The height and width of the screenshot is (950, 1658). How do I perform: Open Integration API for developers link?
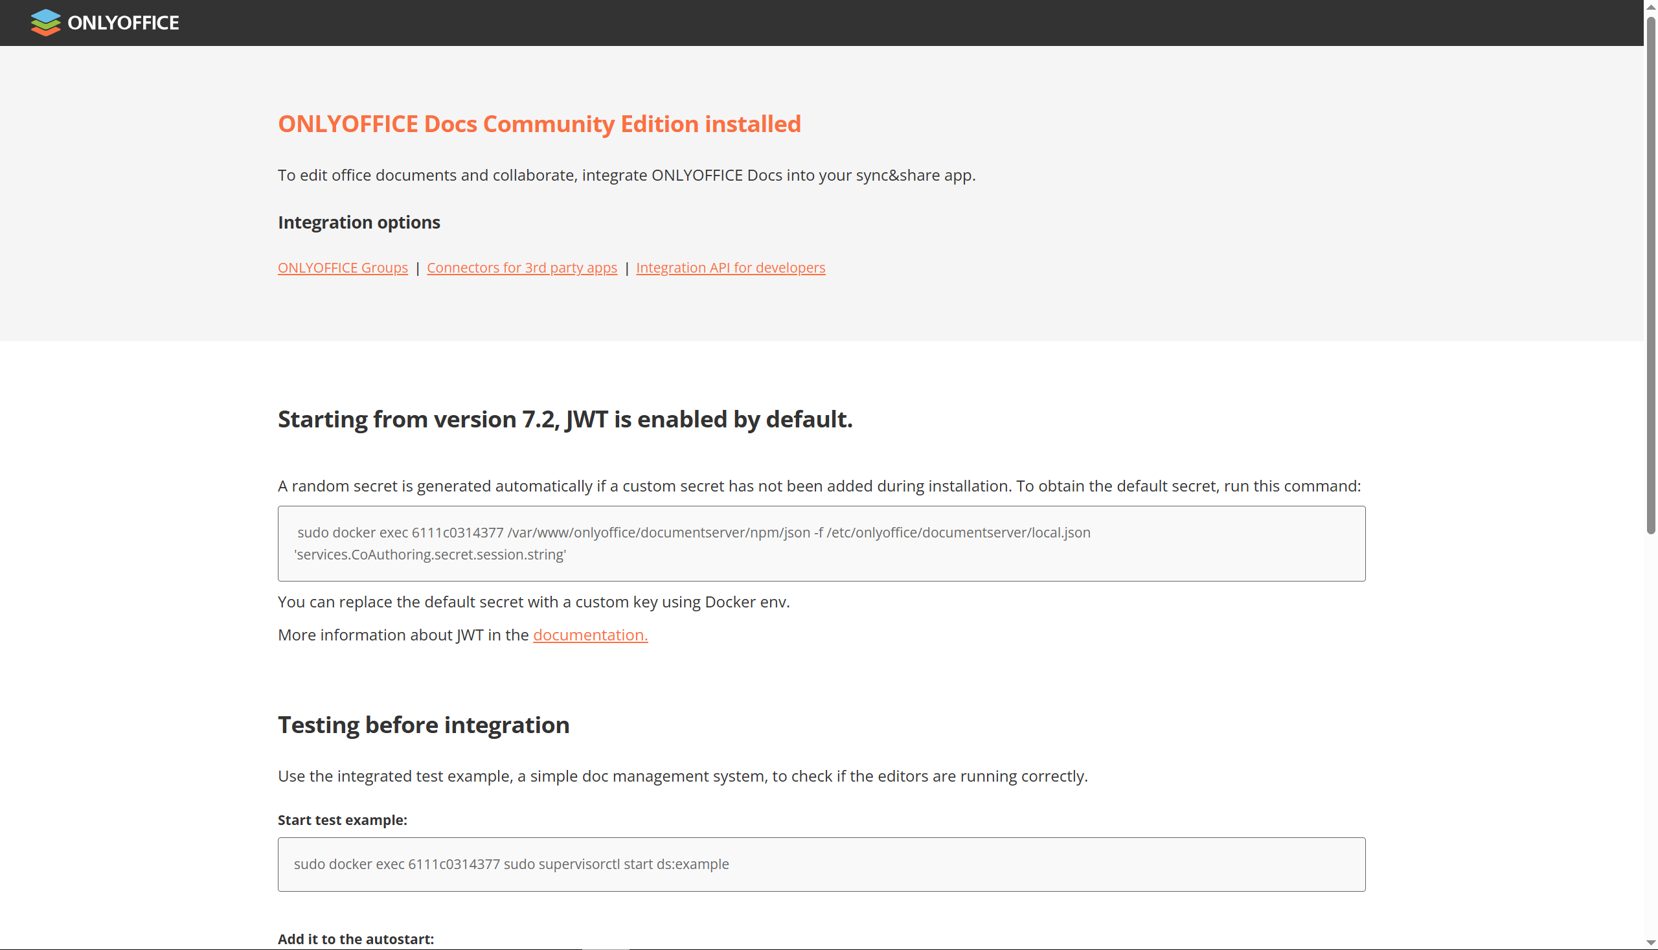tap(730, 267)
